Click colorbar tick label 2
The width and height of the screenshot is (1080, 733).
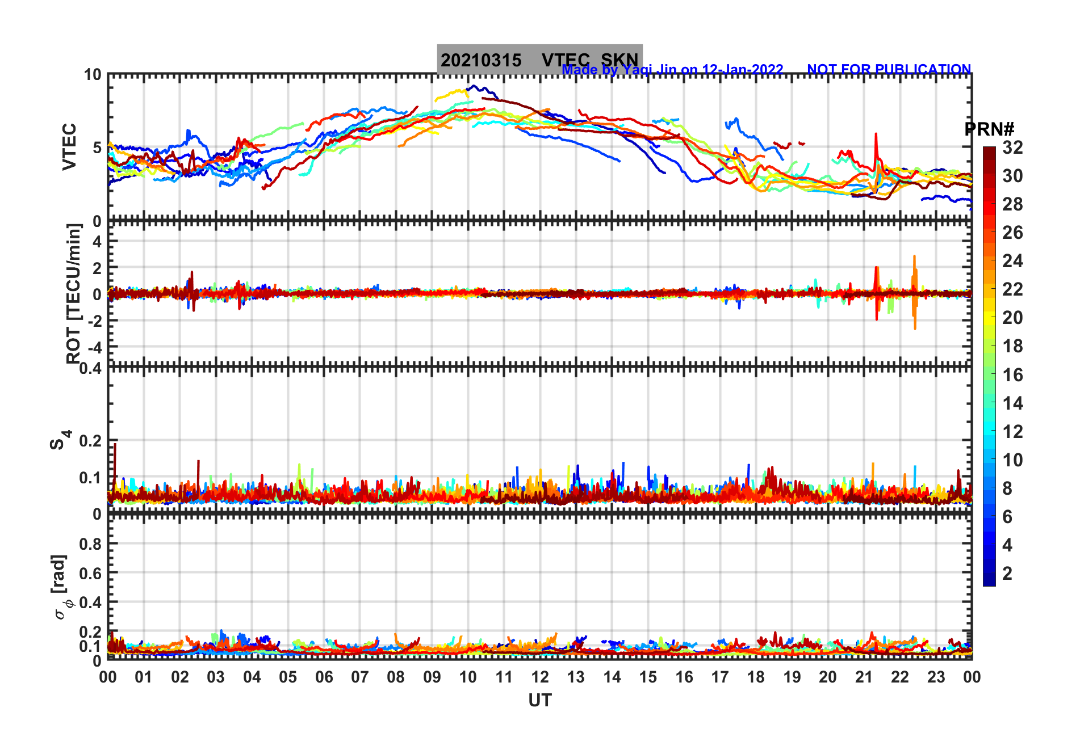pyautogui.click(x=1007, y=574)
